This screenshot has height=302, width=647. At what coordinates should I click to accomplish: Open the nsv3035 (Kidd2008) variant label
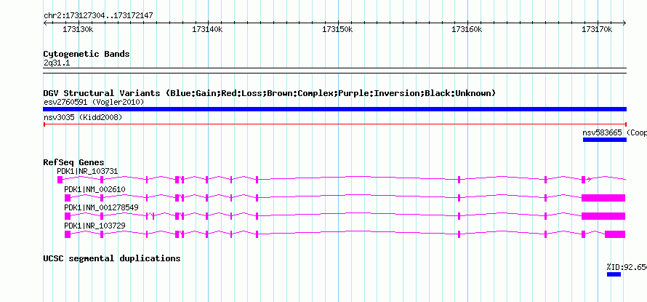83,117
